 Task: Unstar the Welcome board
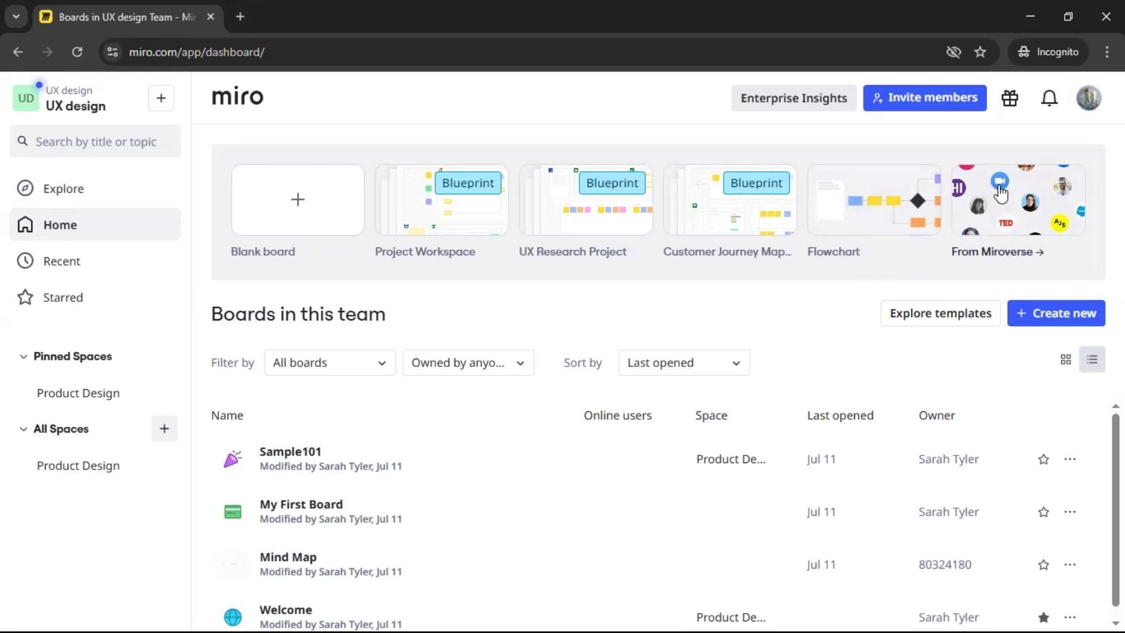coord(1043,617)
